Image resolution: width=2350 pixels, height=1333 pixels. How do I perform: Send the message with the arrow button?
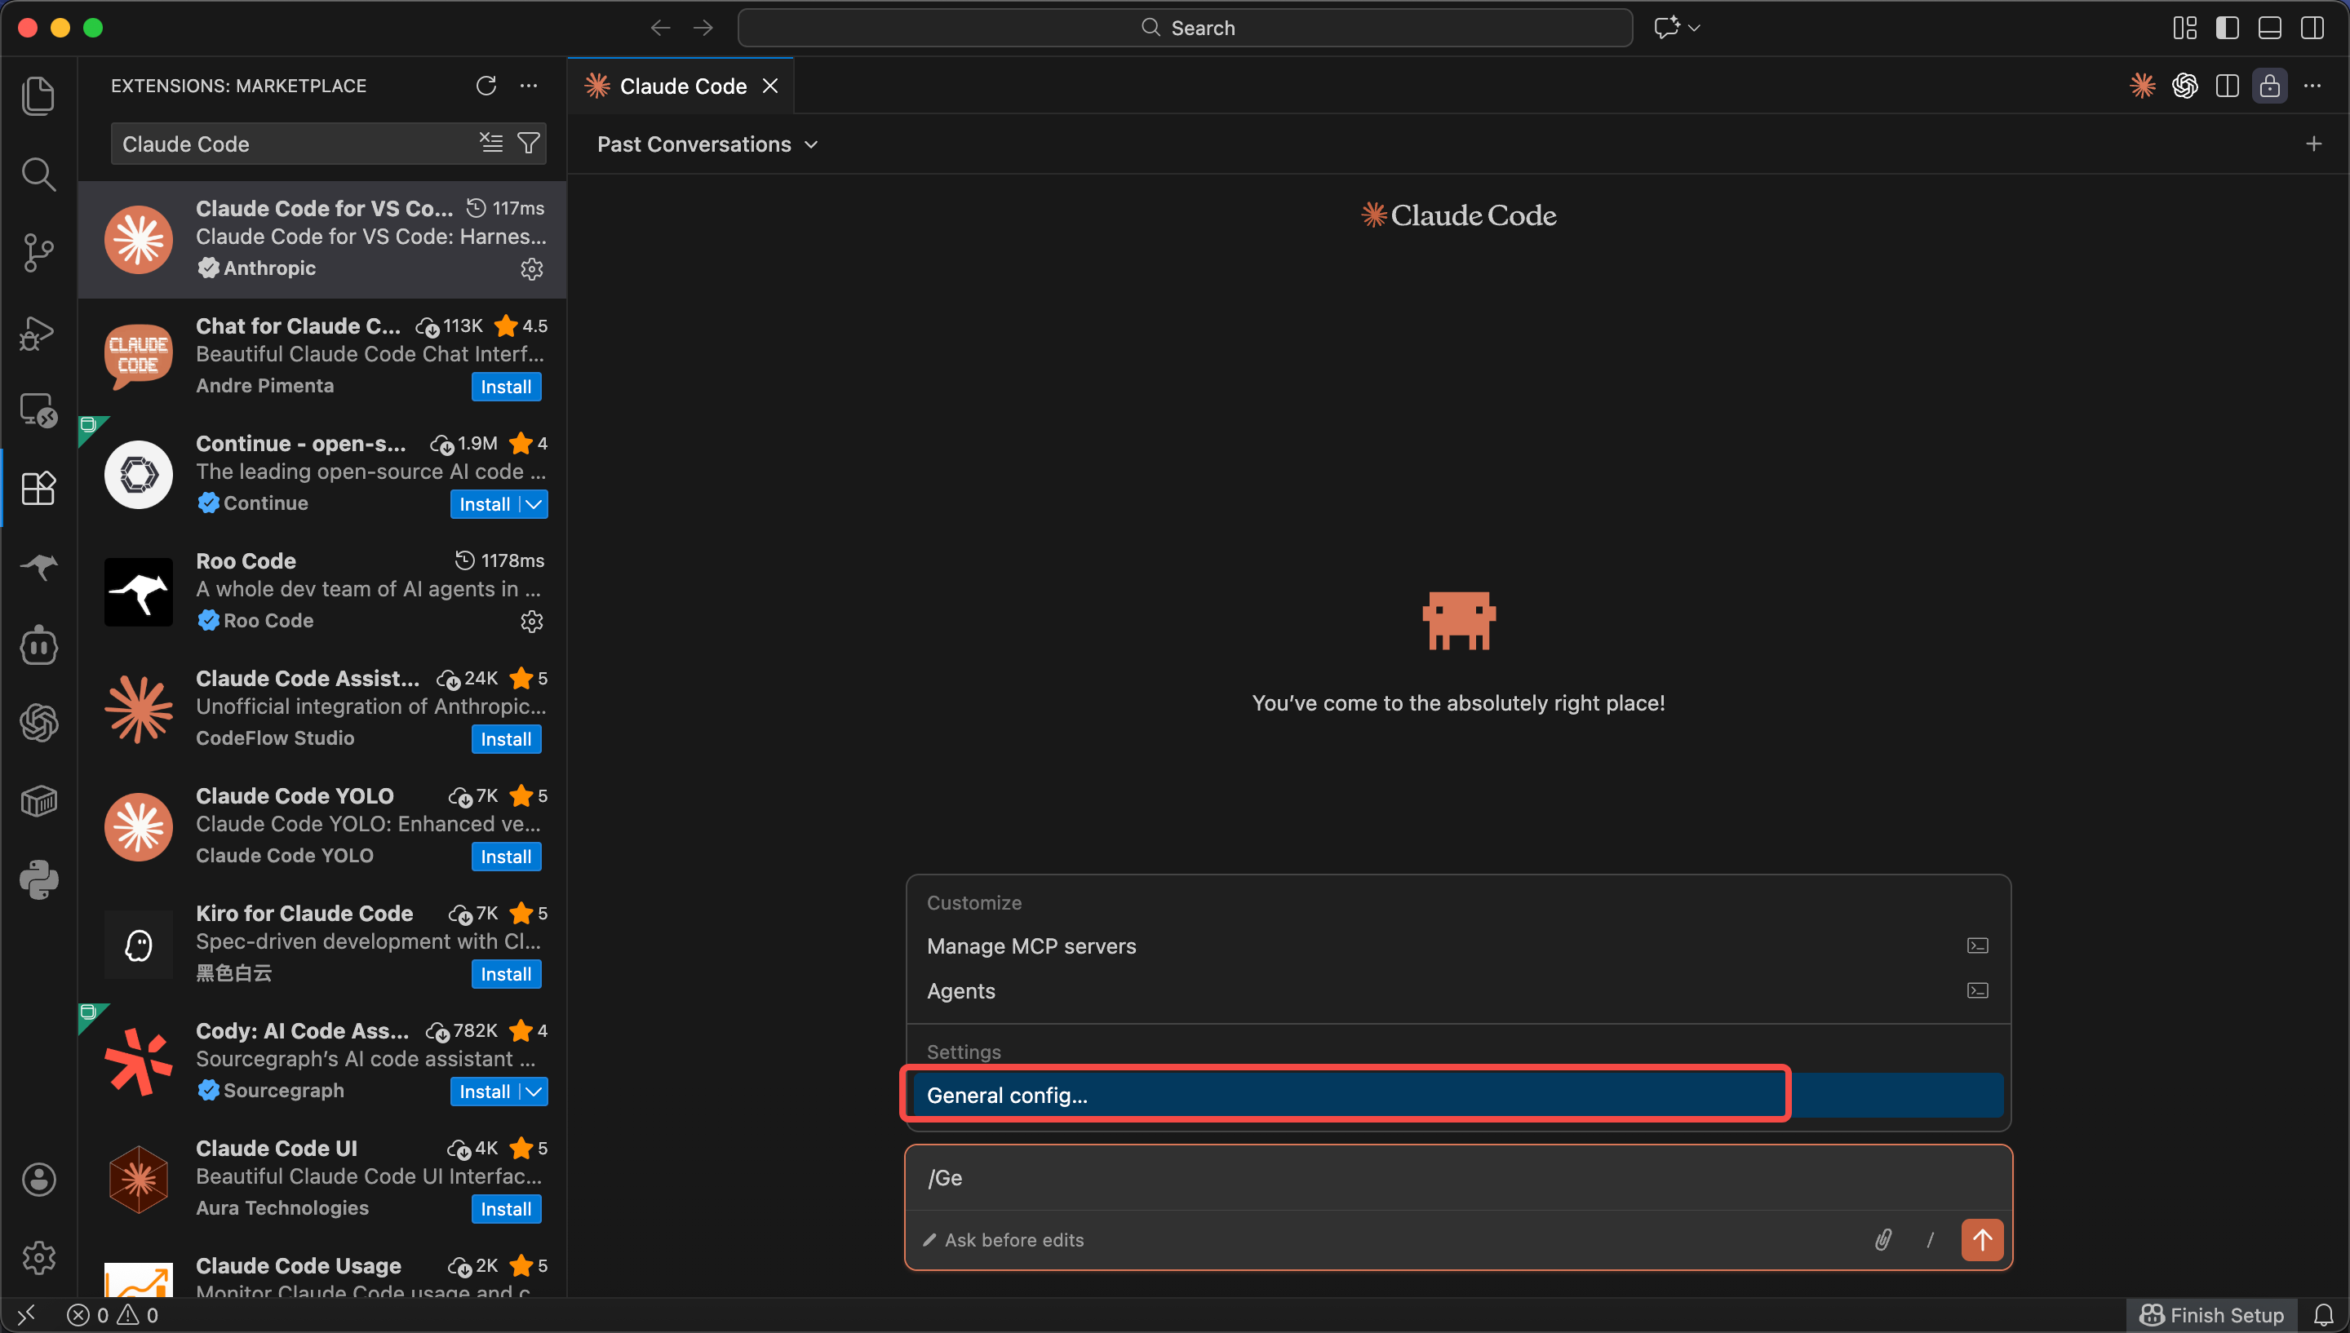click(x=1982, y=1240)
